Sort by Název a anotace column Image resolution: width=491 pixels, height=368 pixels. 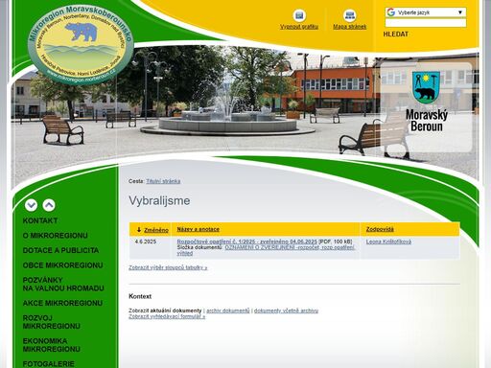tap(199, 229)
